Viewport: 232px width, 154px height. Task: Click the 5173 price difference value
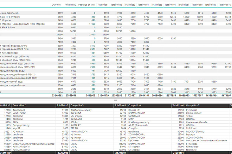pos(93,46)
